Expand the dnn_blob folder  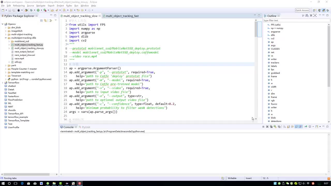(x=6, y=27)
